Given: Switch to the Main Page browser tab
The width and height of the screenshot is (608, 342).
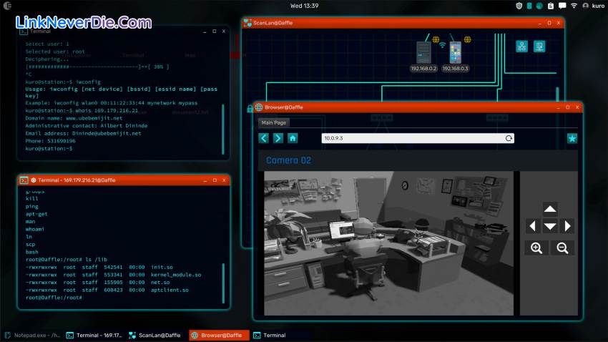Looking at the screenshot, I should [274, 122].
